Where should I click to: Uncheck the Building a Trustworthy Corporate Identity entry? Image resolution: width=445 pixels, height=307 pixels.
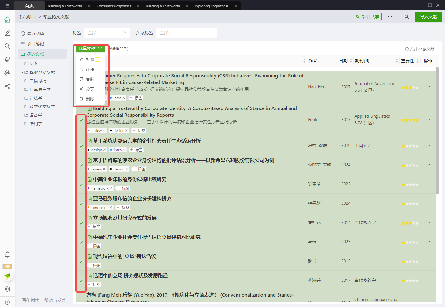(81, 120)
